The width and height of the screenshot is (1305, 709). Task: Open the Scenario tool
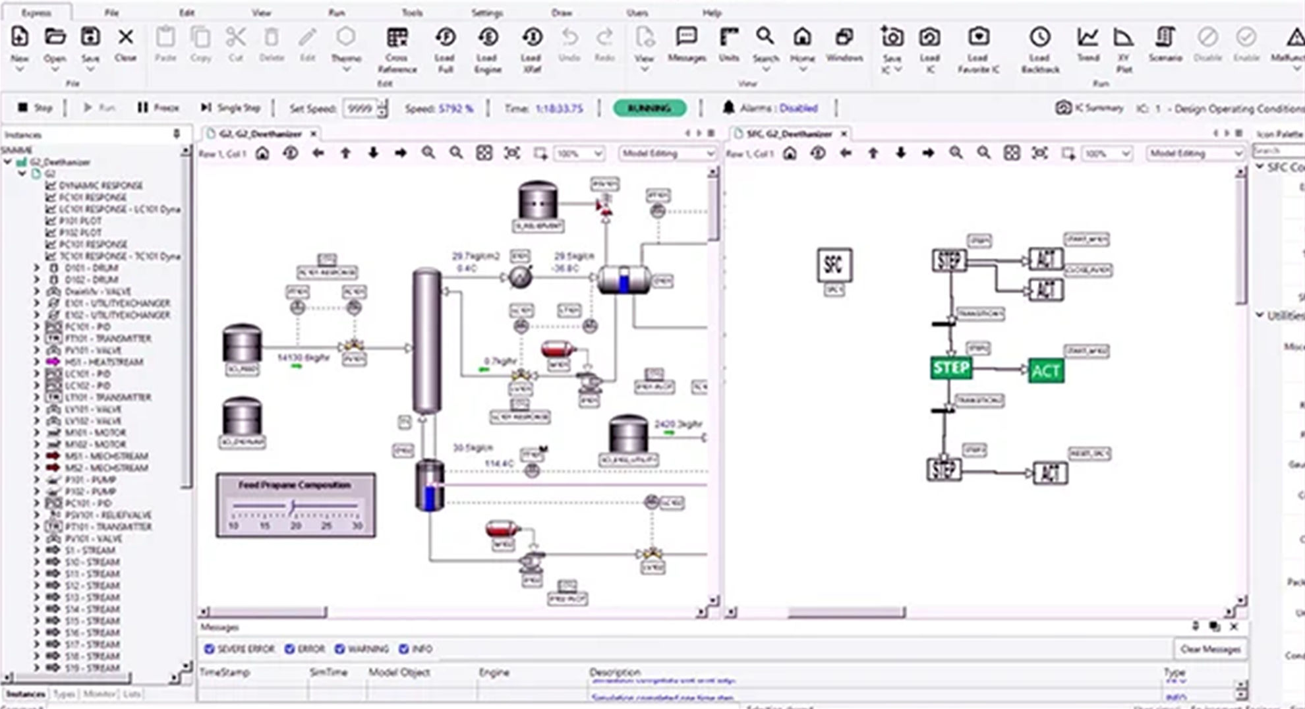point(1165,37)
